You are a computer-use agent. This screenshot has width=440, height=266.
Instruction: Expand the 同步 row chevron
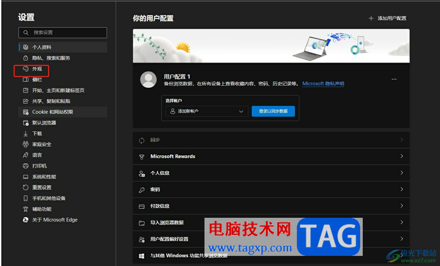click(402, 140)
